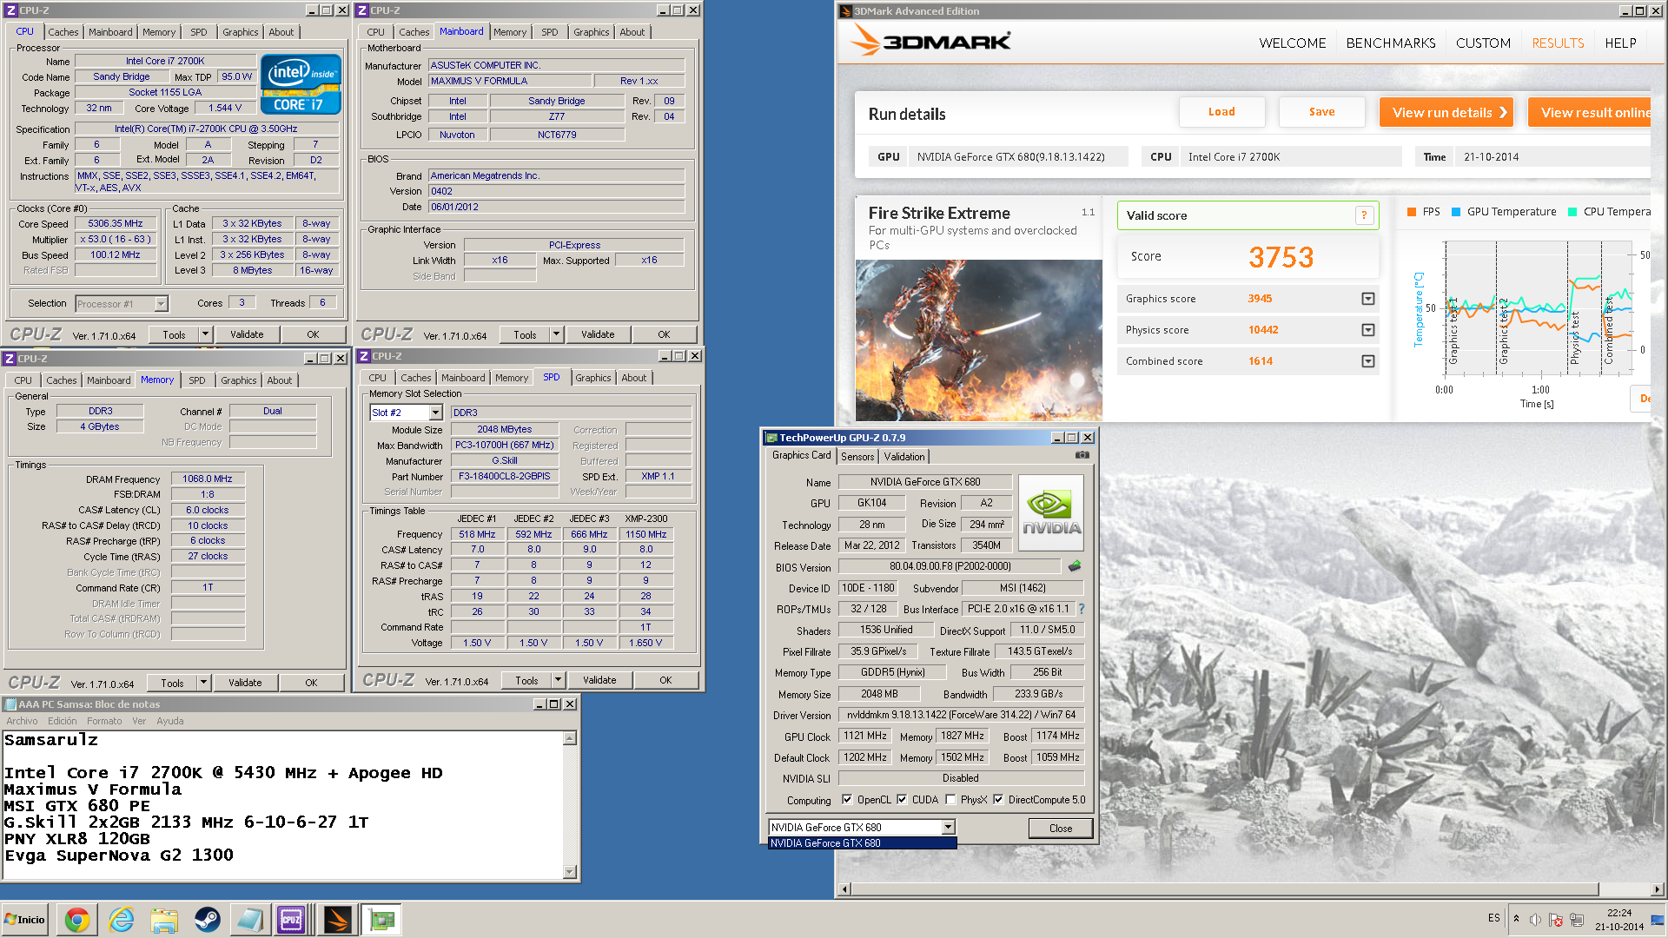Open the Processor #1 selection dropdown
Screen dimensions: 1668x938
point(161,304)
